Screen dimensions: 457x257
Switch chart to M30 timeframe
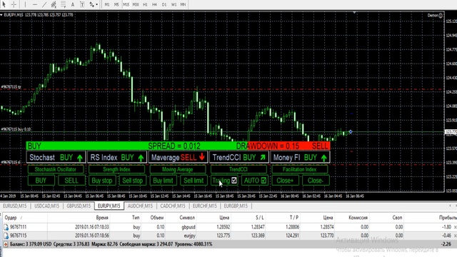tap(136, 4)
